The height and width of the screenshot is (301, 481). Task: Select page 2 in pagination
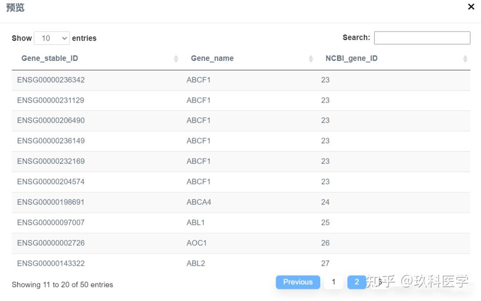pos(356,282)
